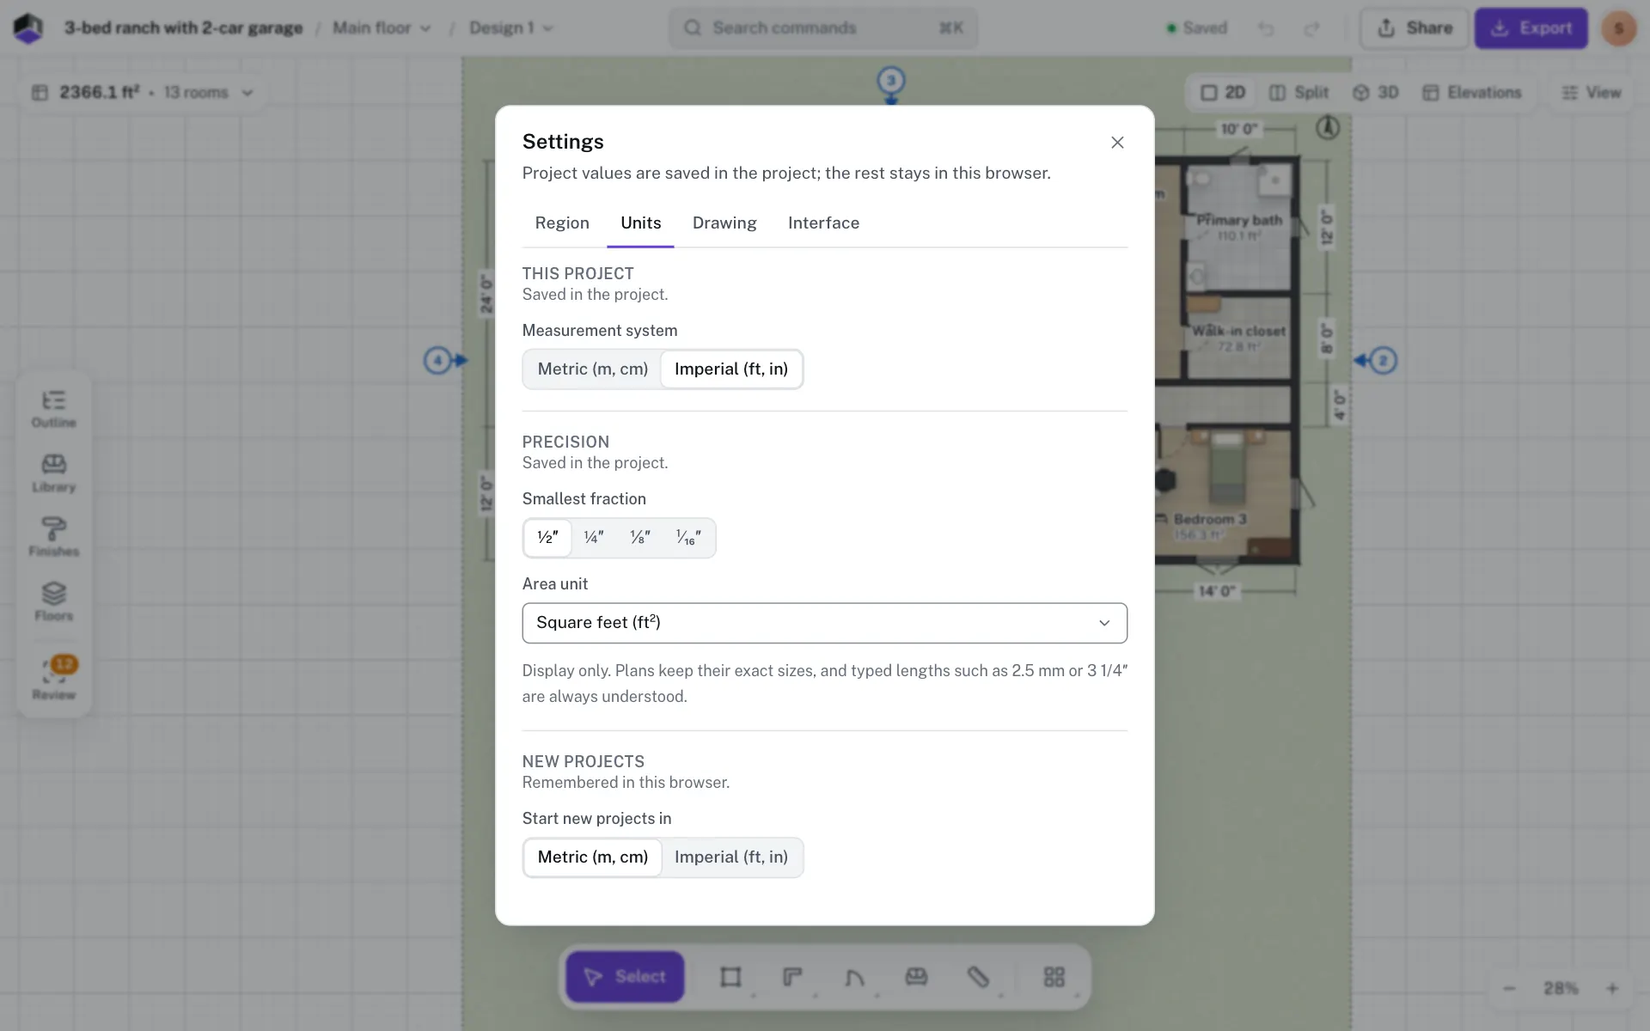
Task: Redo the last action
Action: coord(1311,28)
